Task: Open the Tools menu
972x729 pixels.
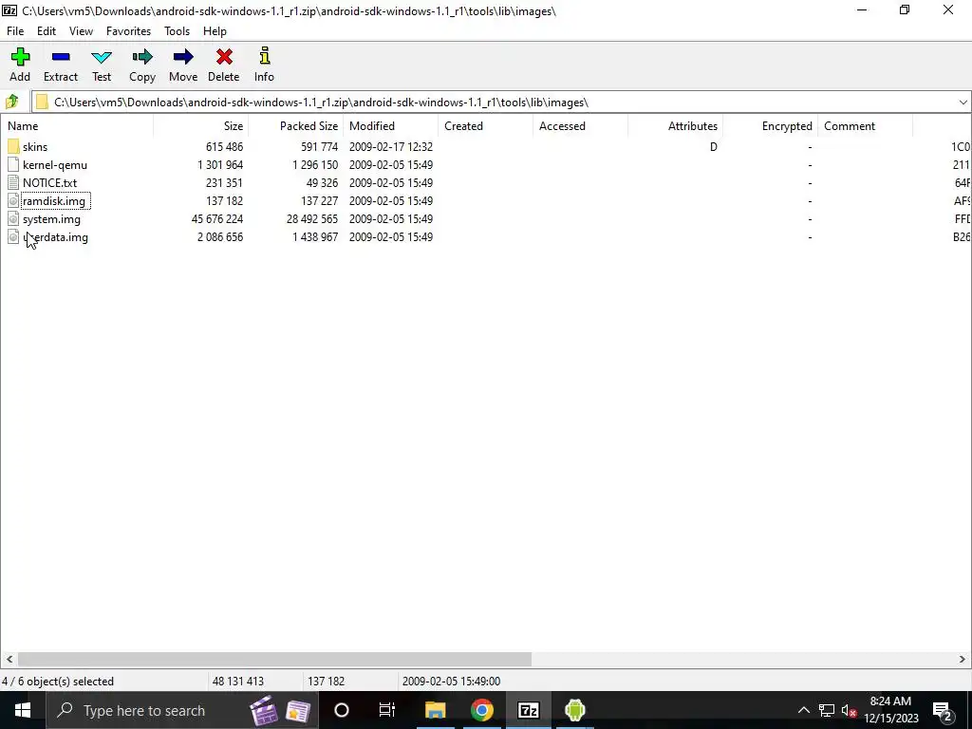Action: point(177,31)
